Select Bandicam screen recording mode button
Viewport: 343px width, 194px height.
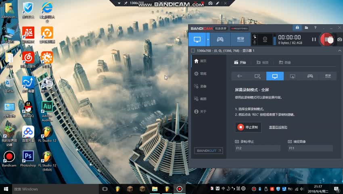click(197, 40)
